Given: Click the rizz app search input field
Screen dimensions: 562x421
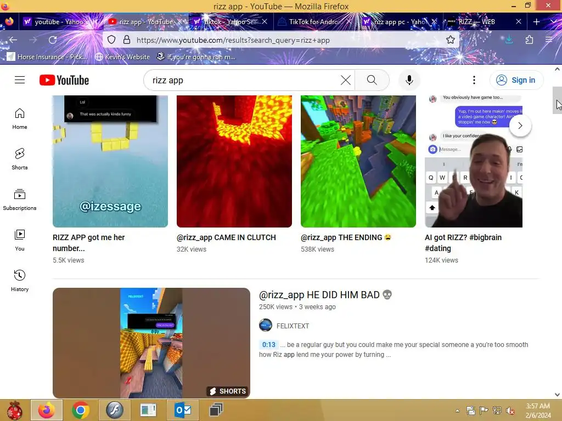Looking at the screenshot, I should pyautogui.click(x=244, y=80).
